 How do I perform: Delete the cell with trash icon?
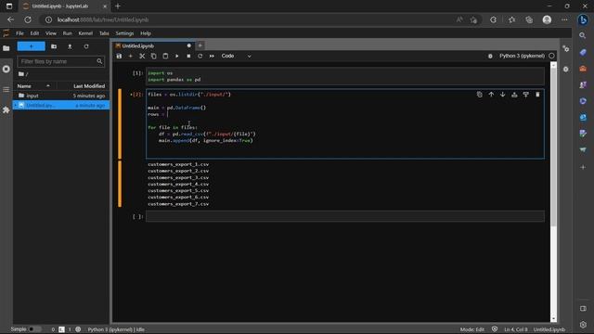pyautogui.click(x=537, y=95)
